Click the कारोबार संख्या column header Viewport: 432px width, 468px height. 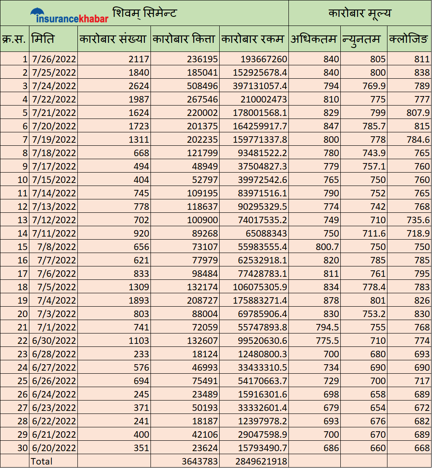pos(114,39)
